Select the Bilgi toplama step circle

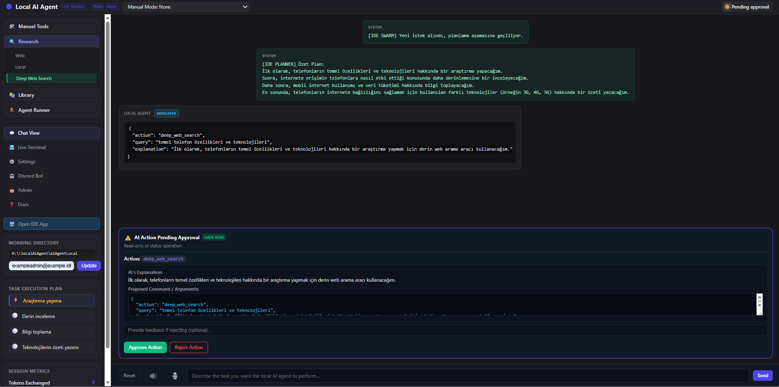point(15,331)
